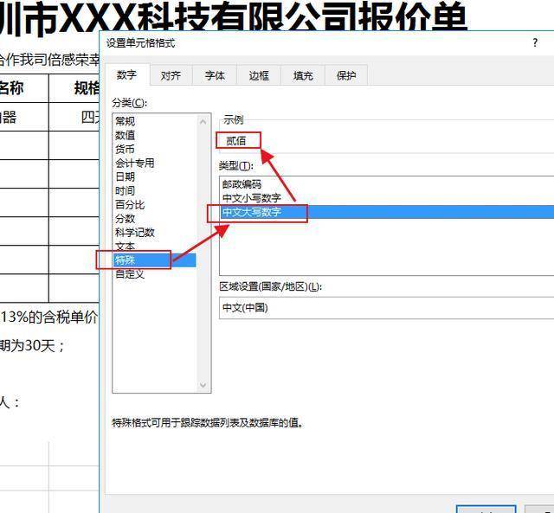This screenshot has height=513, width=554.
Task: Choose 中文小写数字 in the type list
Action: [x=252, y=198]
